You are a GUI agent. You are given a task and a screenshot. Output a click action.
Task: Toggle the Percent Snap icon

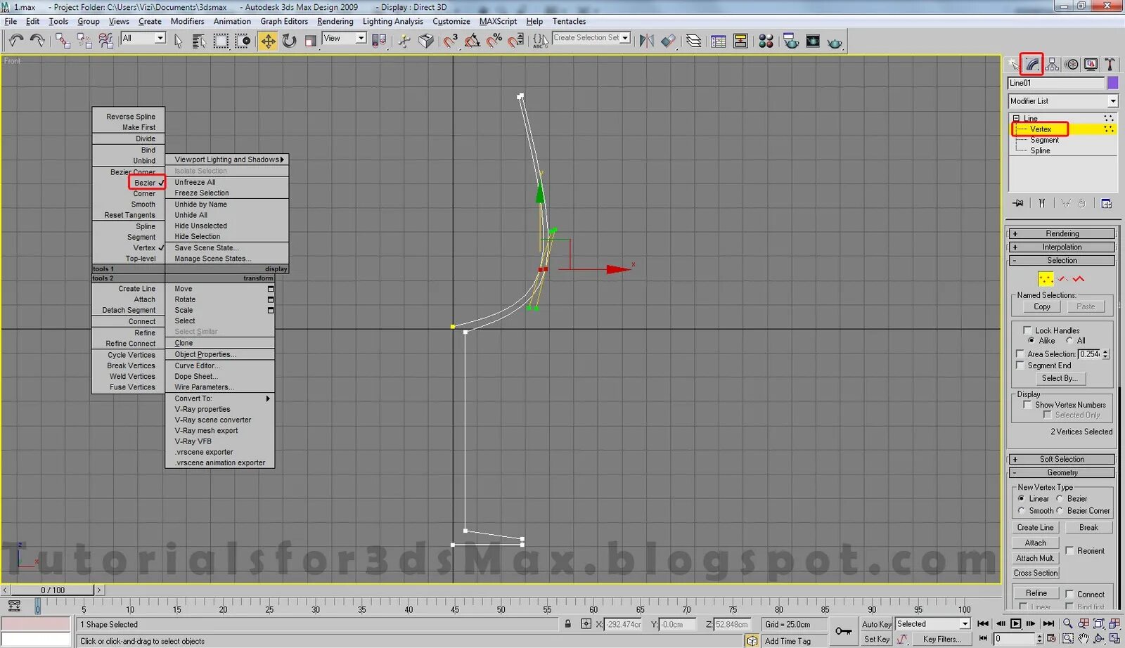pos(494,41)
